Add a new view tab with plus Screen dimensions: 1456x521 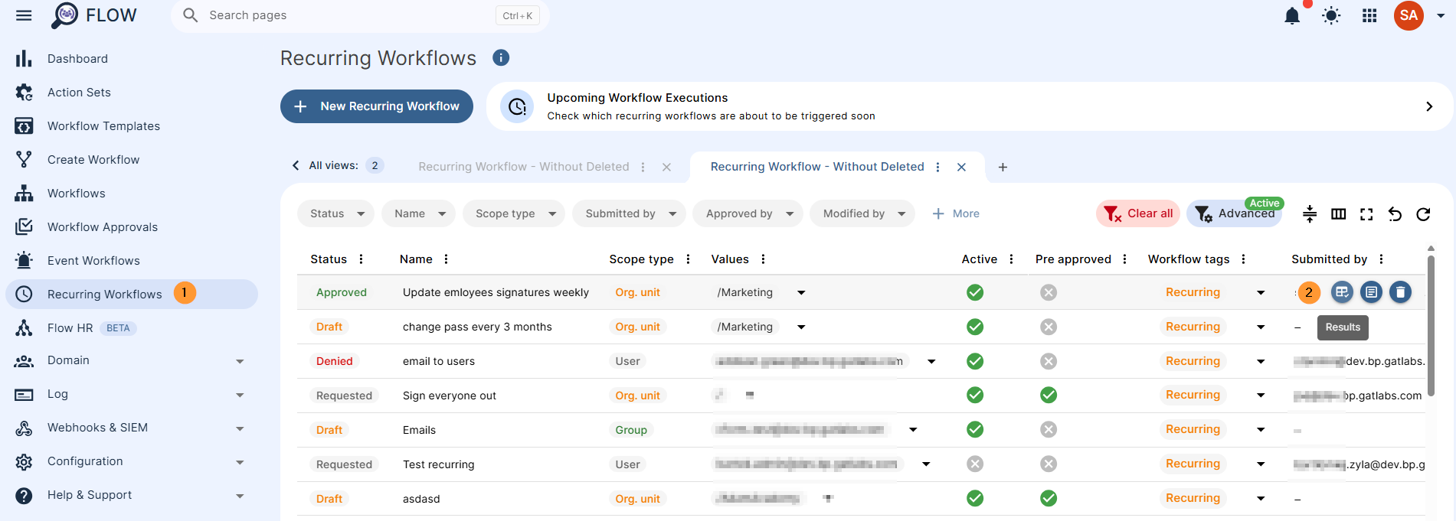(1003, 167)
